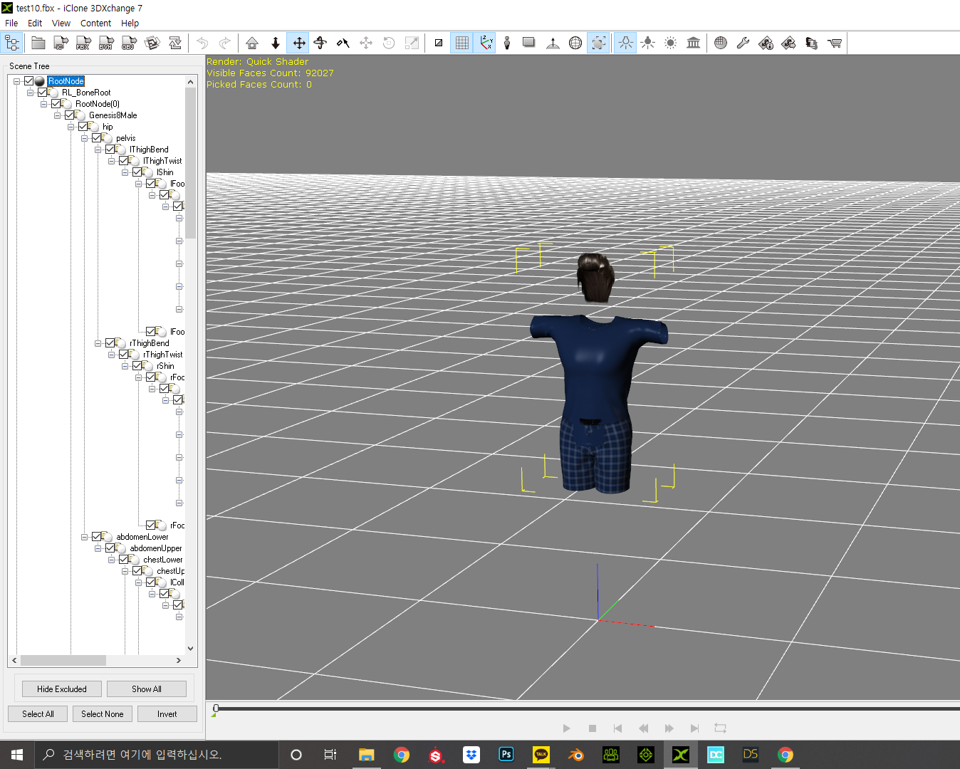The width and height of the screenshot is (960, 769).
Task: Uncheck the abdomenLower checkbox
Action: coord(97,537)
